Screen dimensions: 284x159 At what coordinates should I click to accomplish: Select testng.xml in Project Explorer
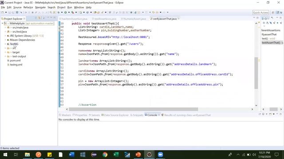click(x=16, y=65)
